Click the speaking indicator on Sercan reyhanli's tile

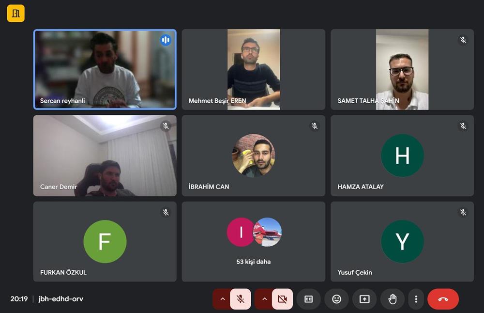pos(166,40)
